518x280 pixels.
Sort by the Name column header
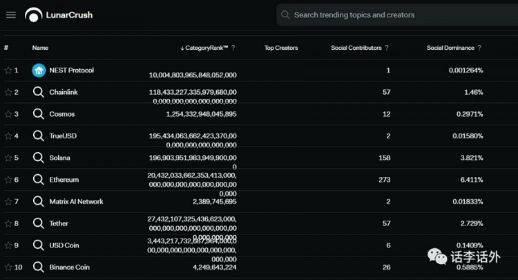pos(40,48)
